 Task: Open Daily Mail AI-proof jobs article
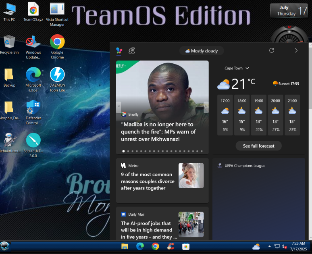149,230
